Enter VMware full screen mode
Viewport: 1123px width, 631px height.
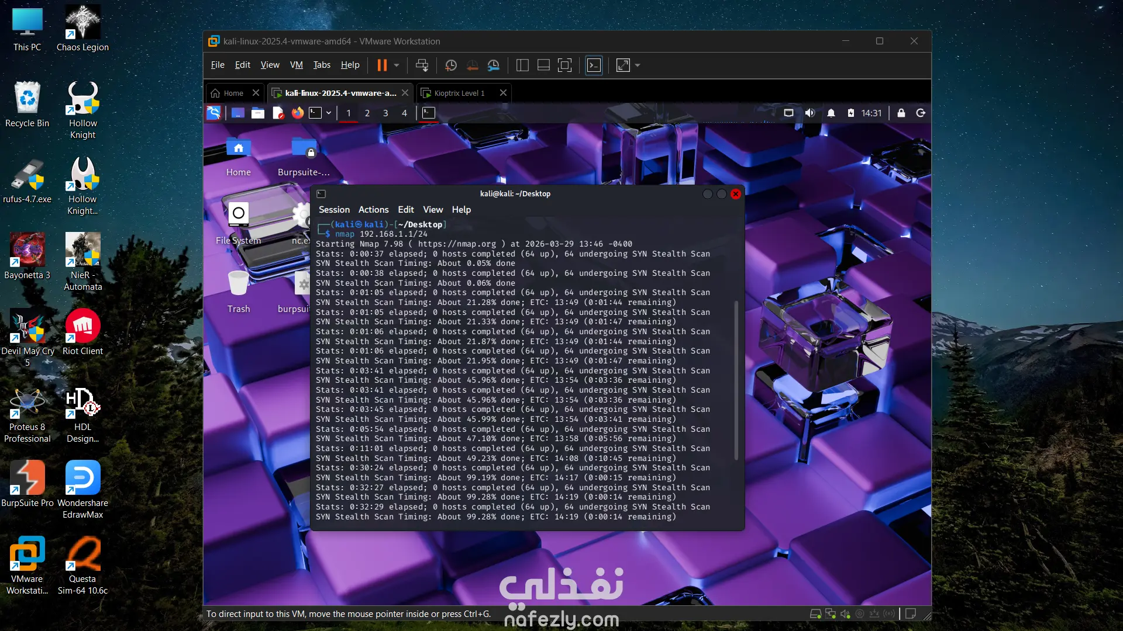pos(564,65)
